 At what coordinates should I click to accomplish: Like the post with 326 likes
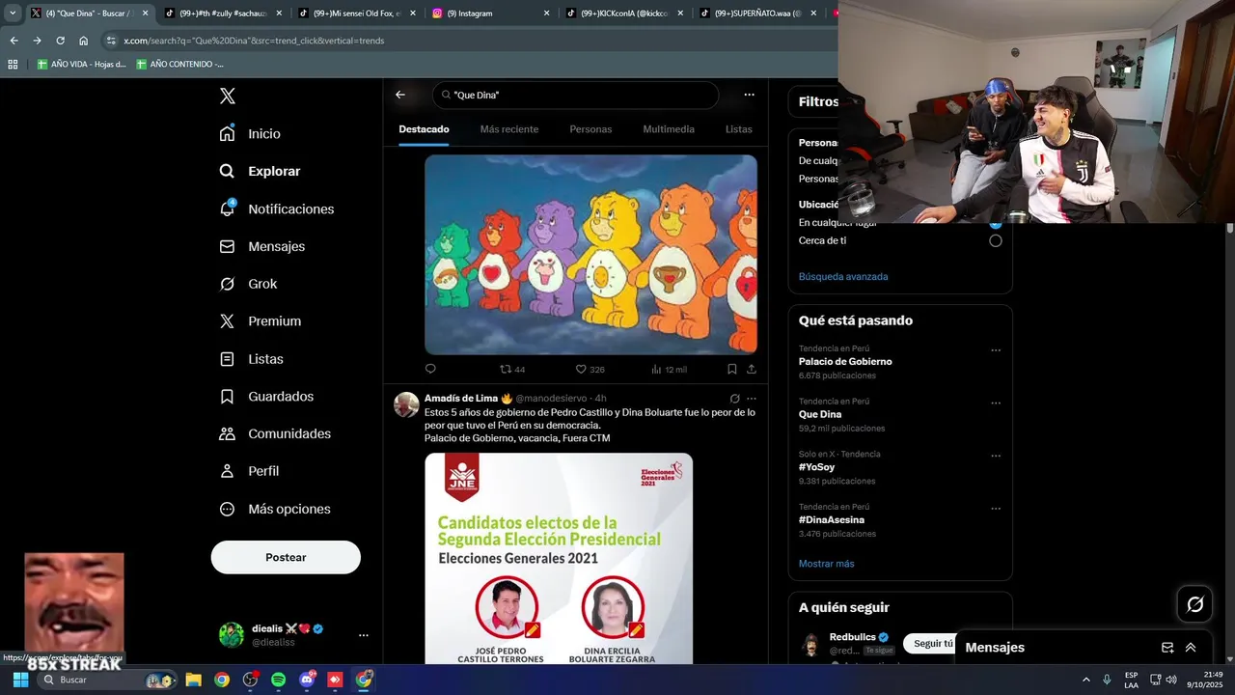point(590,369)
